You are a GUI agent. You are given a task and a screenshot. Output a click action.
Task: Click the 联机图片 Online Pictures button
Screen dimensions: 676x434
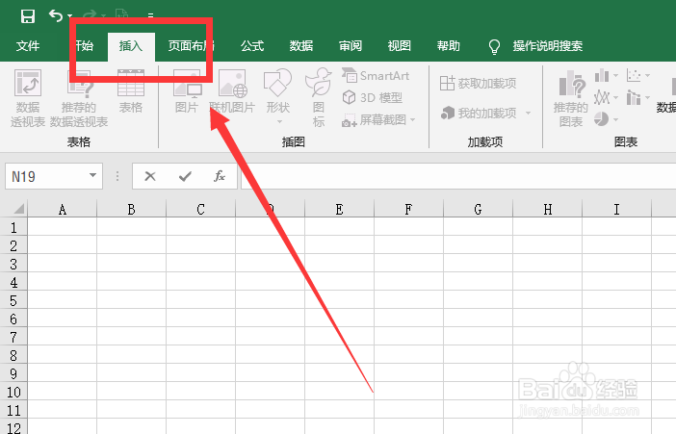232,91
